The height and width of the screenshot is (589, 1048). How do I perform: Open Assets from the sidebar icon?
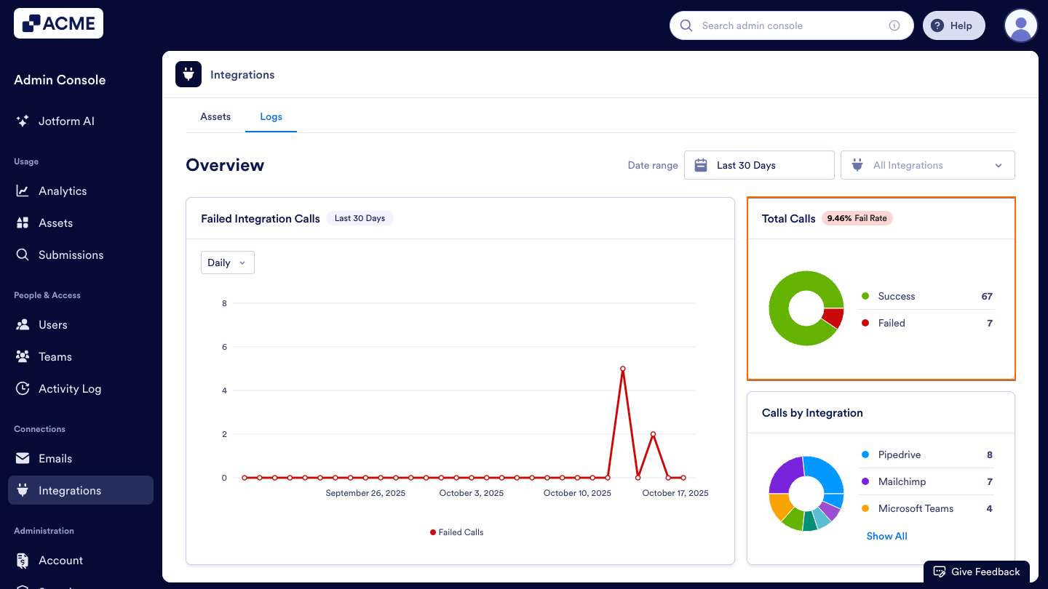pyautogui.click(x=22, y=223)
